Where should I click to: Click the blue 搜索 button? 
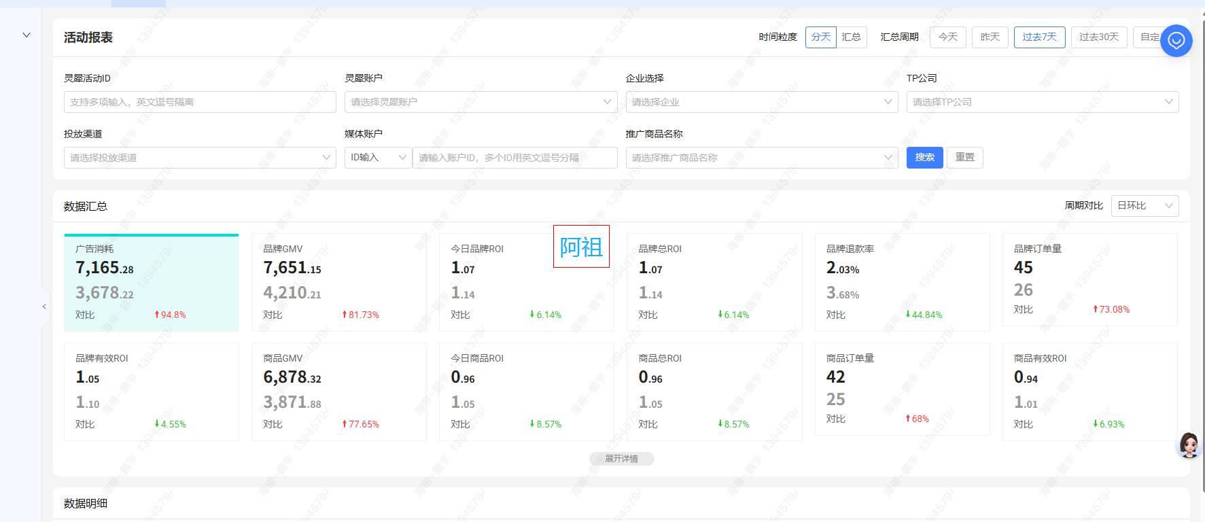tap(924, 158)
